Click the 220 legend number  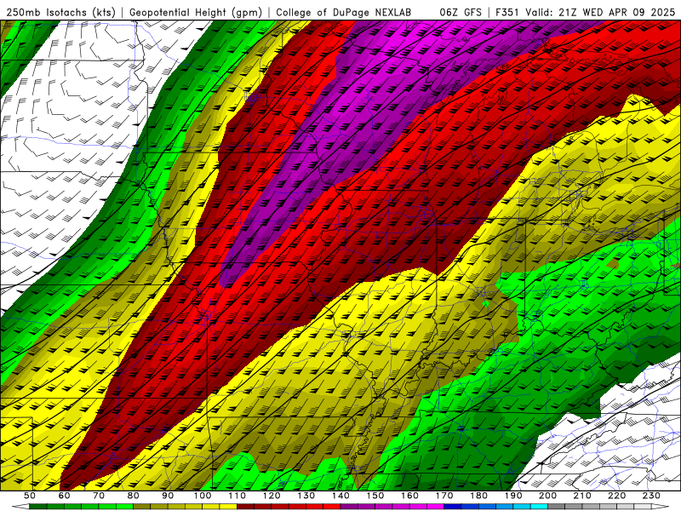[x=616, y=496]
